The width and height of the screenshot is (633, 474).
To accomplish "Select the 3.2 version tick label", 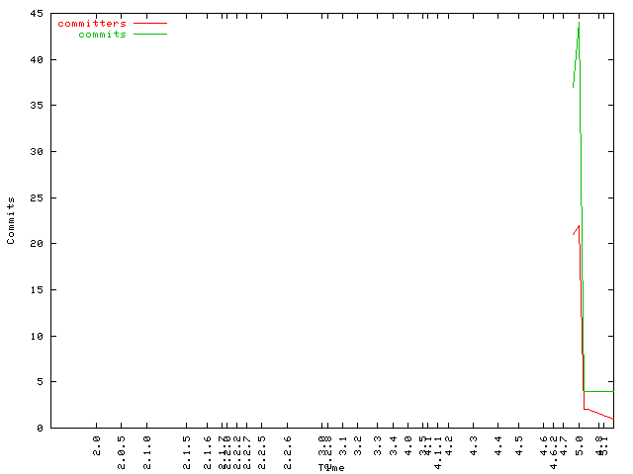I will point(359,447).
